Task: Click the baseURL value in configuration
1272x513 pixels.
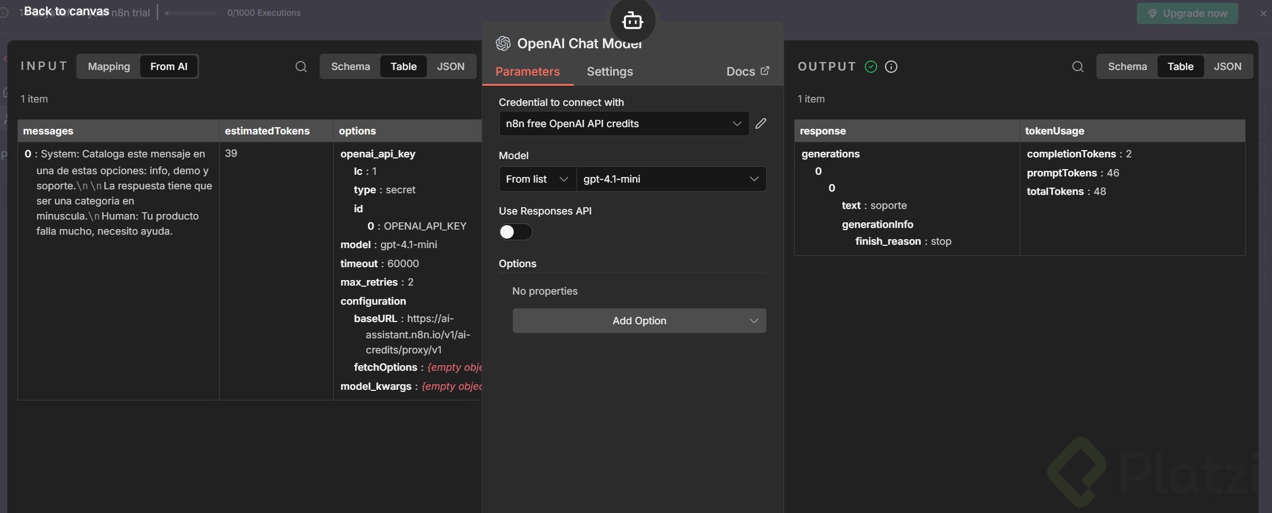Action: pos(418,334)
